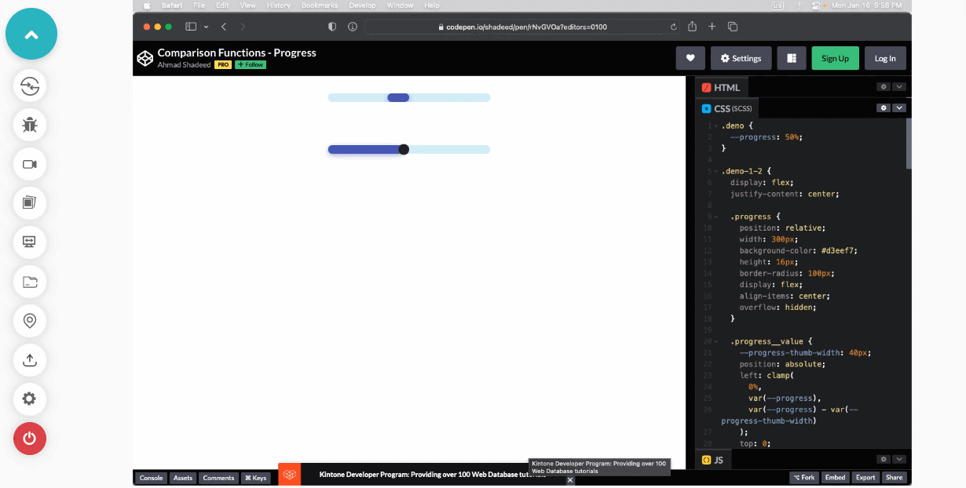Open the JS panel settings gear
This screenshot has width=966, height=488.
point(883,458)
